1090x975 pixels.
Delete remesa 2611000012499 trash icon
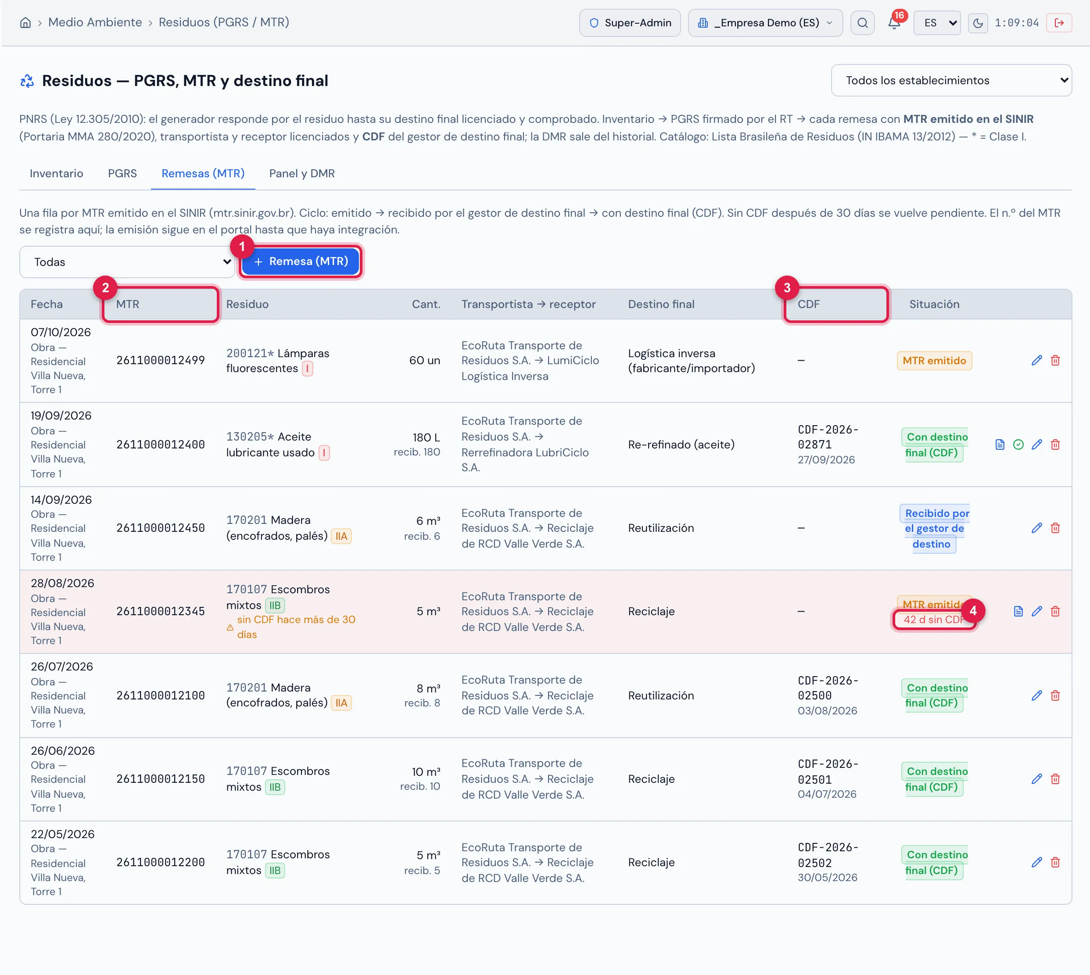coord(1055,361)
